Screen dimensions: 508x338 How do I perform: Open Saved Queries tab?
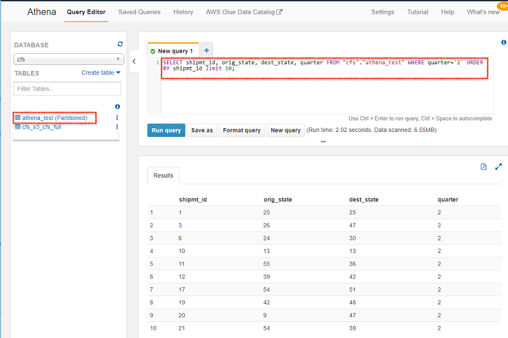click(x=139, y=12)
